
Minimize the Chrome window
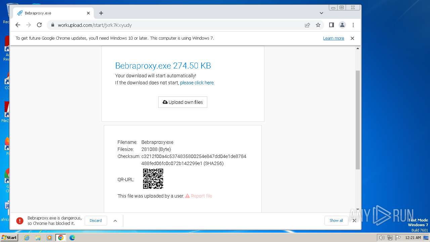pos(333,7)
